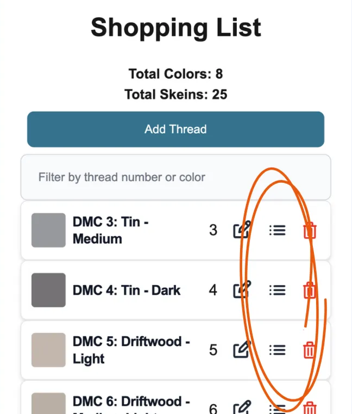Click edit icon for DMC 3 Tin Medium
Image resolution: width=352 pixels, height=414 pixels.
coord(242,230)
